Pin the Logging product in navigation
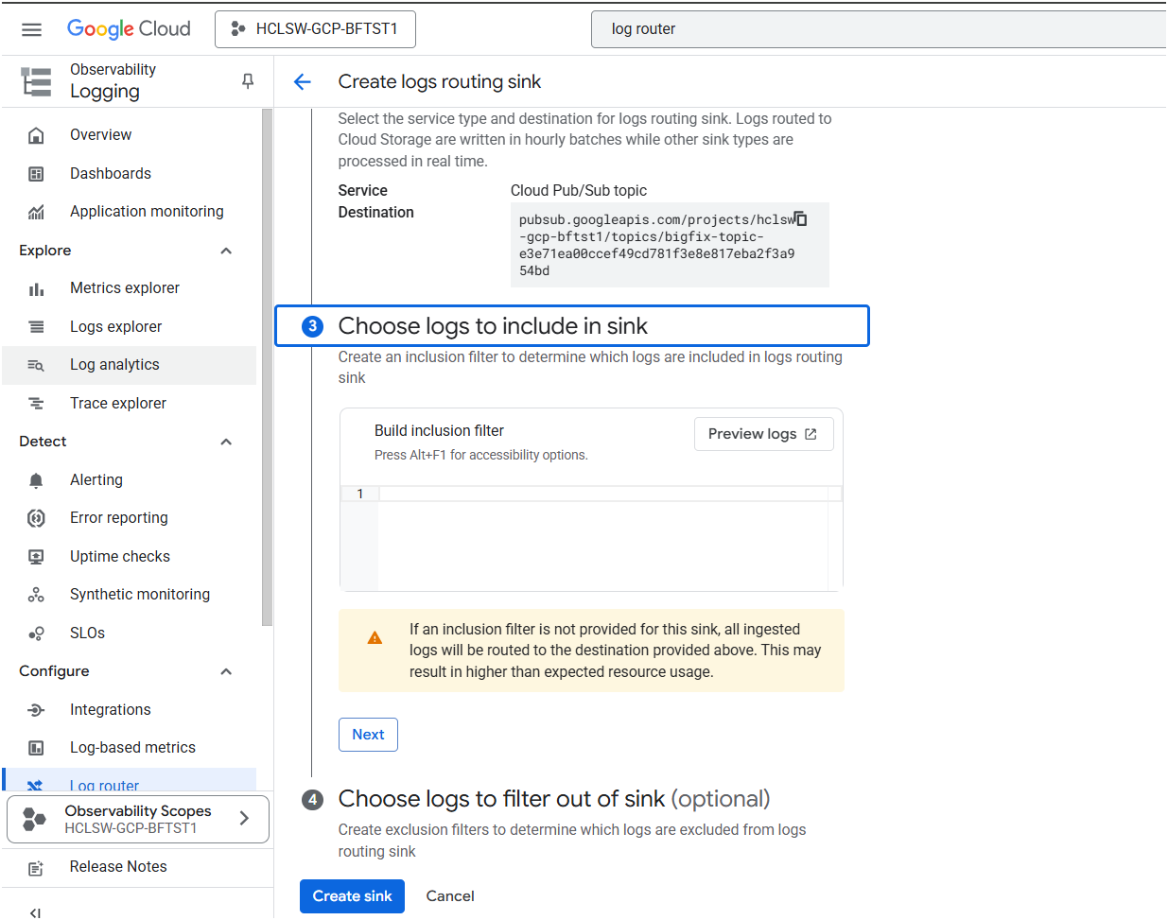This screenshot has width=1168, height=920. pyautogui.click(x=248, y=81)
